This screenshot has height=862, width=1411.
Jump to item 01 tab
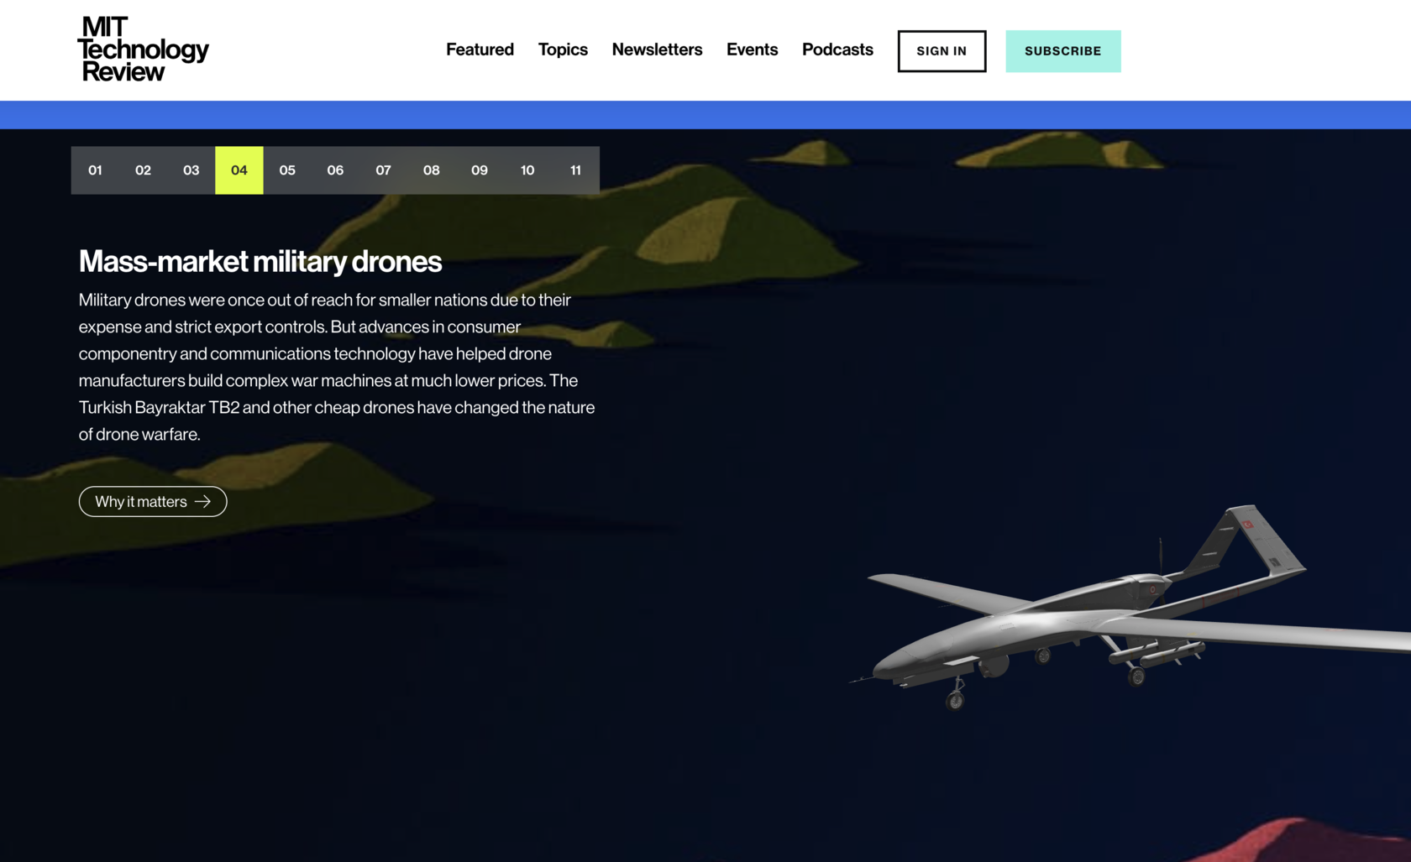95,170
